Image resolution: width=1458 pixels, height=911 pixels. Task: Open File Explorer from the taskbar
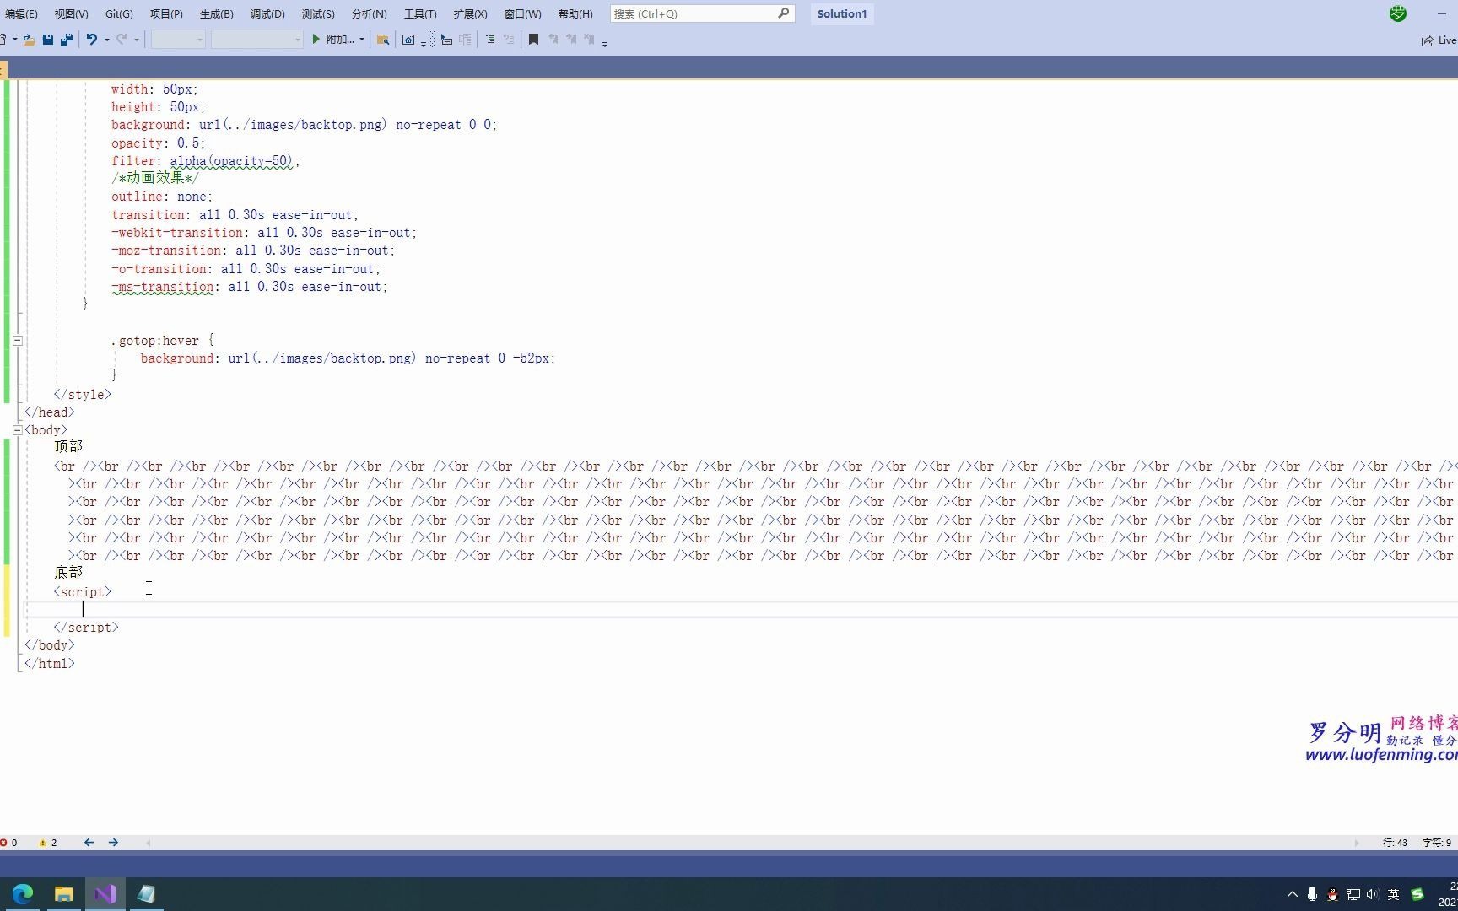(x=64, y=894)
